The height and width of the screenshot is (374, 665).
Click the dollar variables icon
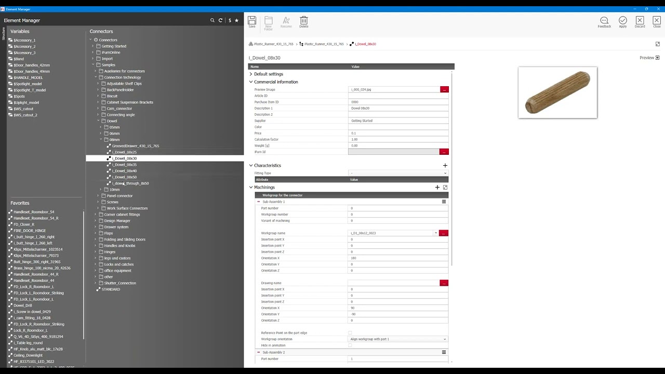(x=230, y=20)
